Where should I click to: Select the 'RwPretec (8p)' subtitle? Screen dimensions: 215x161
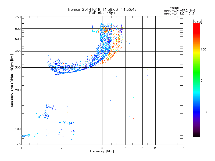[102, 13]
